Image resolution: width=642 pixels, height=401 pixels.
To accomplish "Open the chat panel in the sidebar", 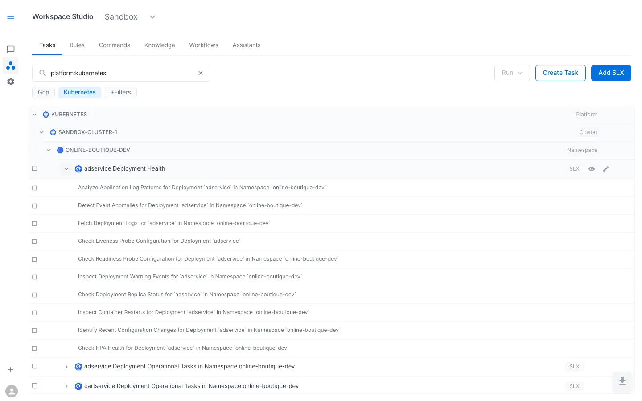I will 11,49.
